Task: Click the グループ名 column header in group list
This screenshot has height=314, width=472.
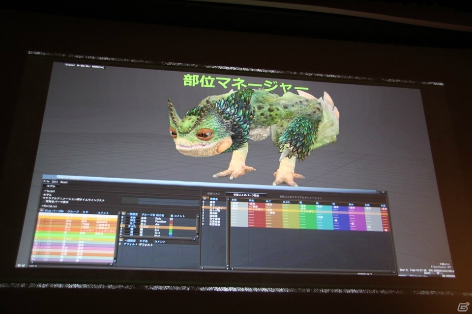Action: click(148, 215)
